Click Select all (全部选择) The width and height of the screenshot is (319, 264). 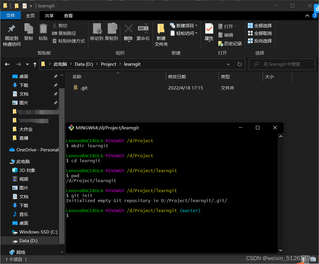tap(260, 26)
